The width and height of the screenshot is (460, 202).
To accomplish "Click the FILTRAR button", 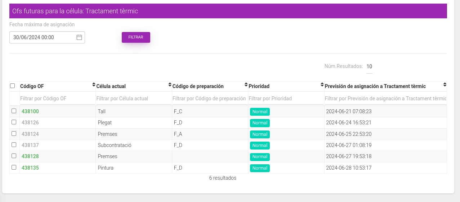I will coord(136,37).
